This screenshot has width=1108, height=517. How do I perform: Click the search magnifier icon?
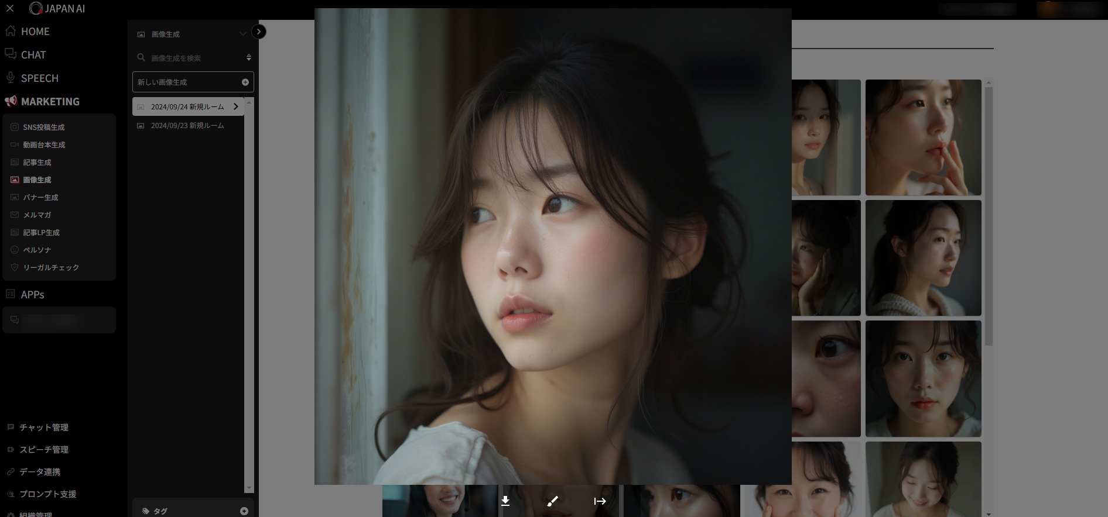[x=141, y=58]
